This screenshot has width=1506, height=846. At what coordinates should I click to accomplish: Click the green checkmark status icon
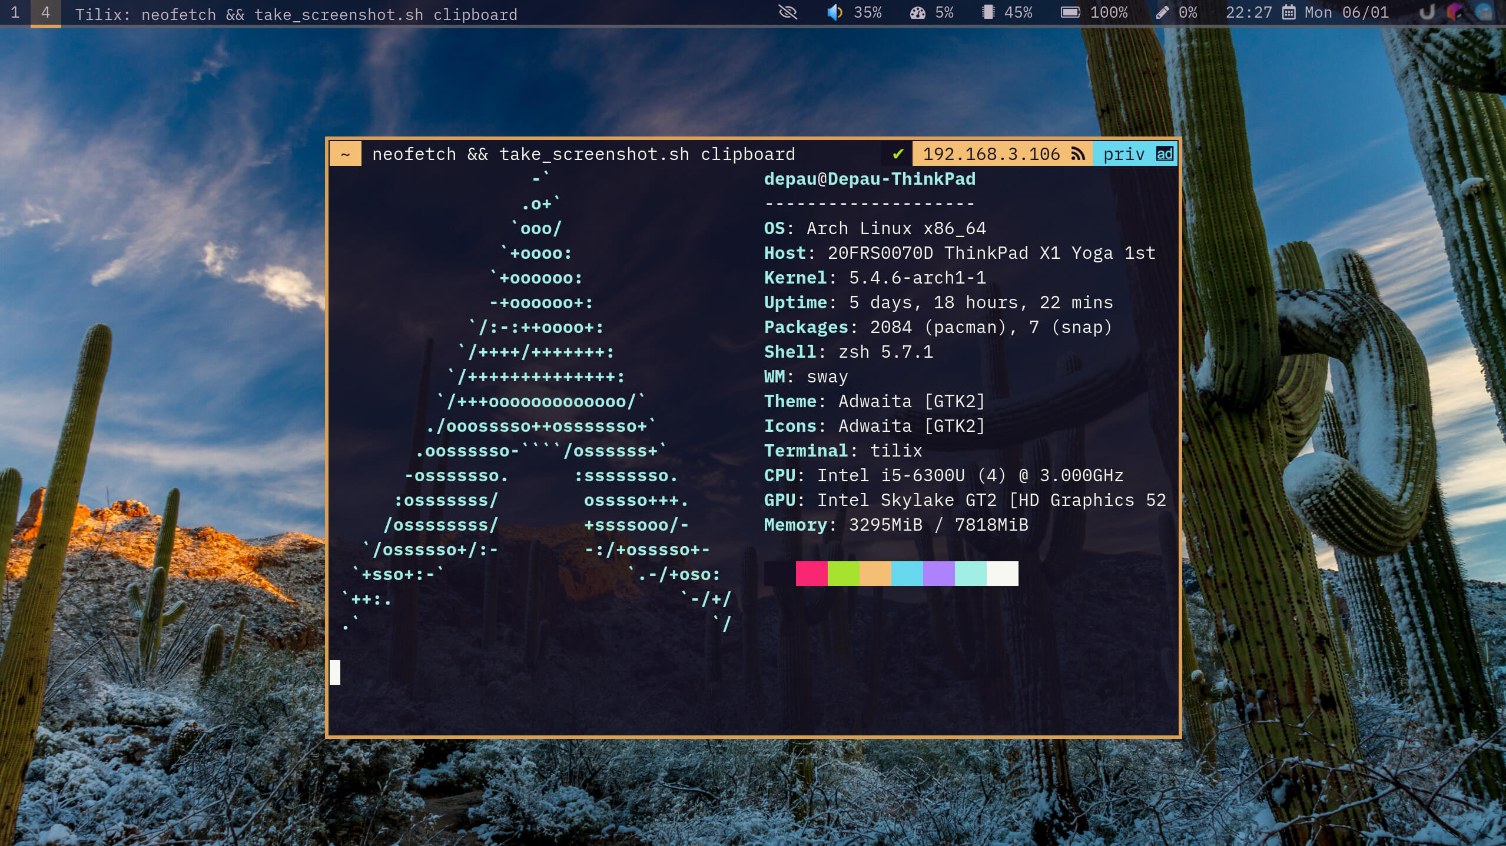click(x=898, y=154)
